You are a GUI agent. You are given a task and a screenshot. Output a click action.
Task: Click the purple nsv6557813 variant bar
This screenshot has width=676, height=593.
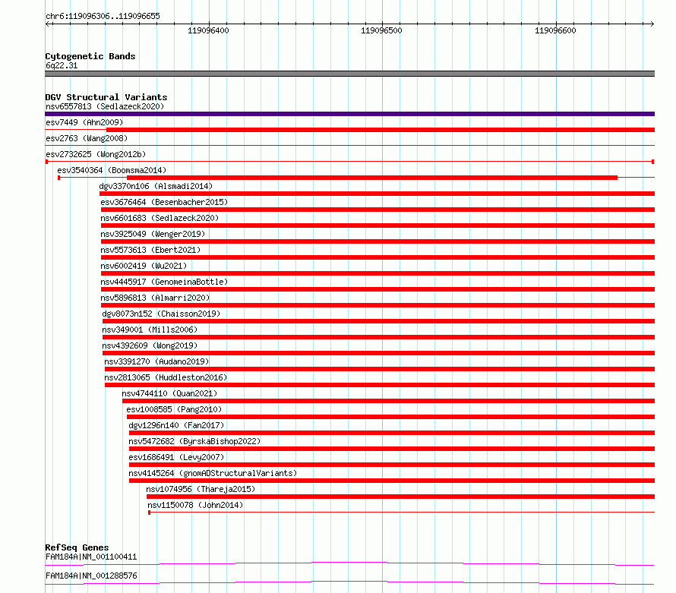[349, 114]
